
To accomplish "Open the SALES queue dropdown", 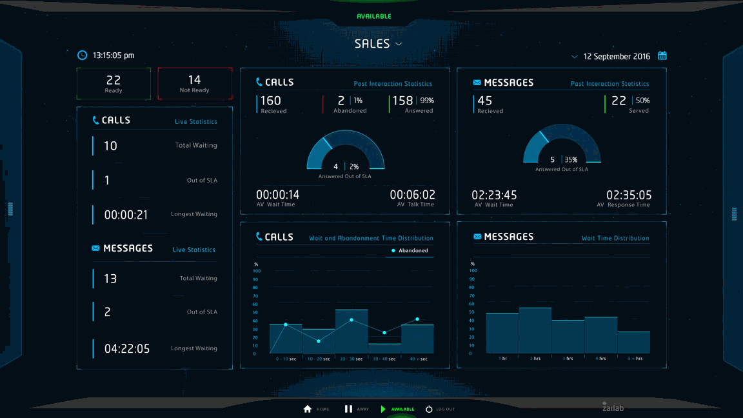I will (378, 43).
